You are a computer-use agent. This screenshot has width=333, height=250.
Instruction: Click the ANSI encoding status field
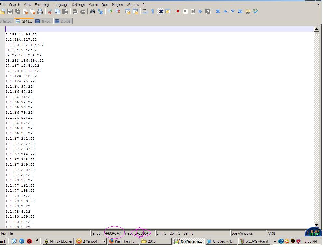[x=285, y=233]
